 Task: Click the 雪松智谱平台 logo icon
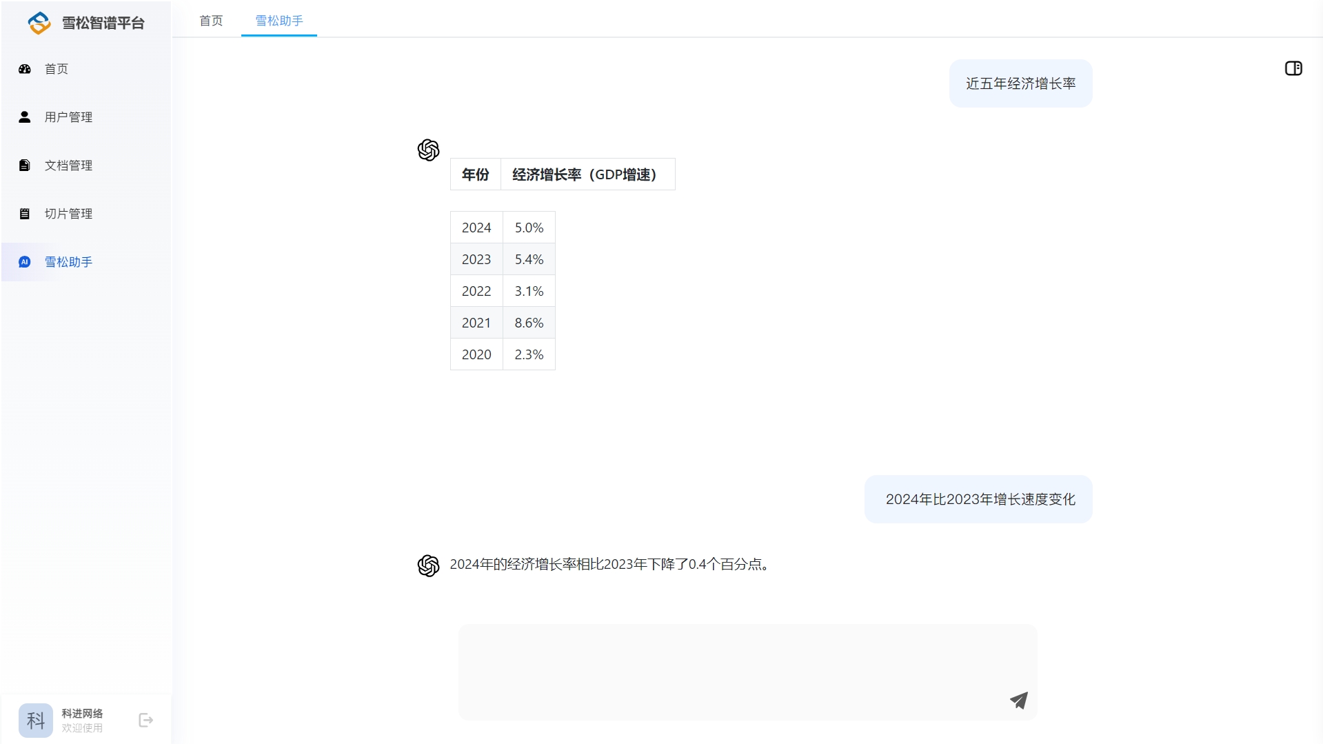click(39, 23)
